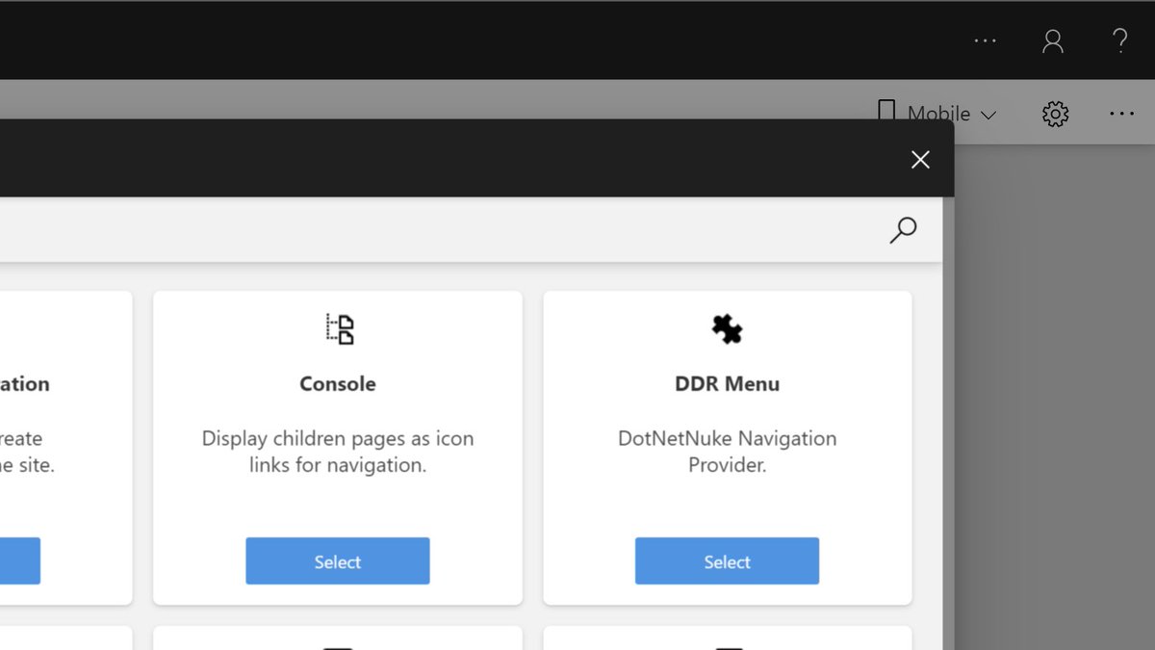Screen dimensions: 1155x650
Task: Click the mobile device preview icon
Action: [x=885, y=111]
